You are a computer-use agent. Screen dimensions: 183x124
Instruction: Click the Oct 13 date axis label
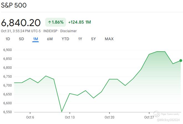click(70, 117)
